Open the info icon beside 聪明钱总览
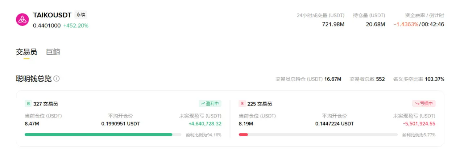This screenshot has height=158, width=464. coord(57,78)
